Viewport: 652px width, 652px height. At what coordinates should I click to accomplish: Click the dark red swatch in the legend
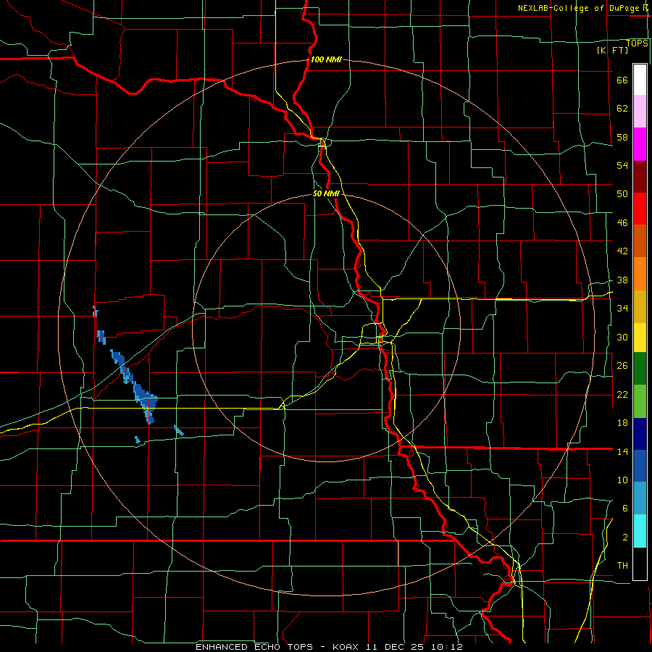coord(640,177)
